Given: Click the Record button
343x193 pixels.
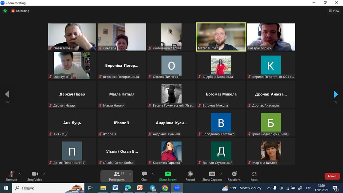Looking at the screenshot, I should coord(190,176).
